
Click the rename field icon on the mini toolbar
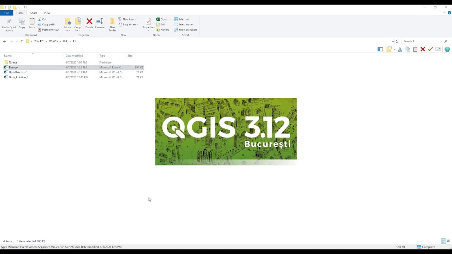[x=438, y=49]
